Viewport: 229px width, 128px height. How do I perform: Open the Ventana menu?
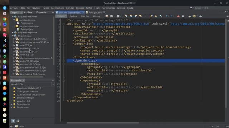(121, 8)
